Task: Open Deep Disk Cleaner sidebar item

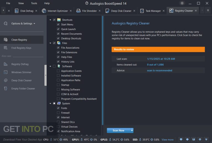Action: pyautogui.click(x=22, y=80)
